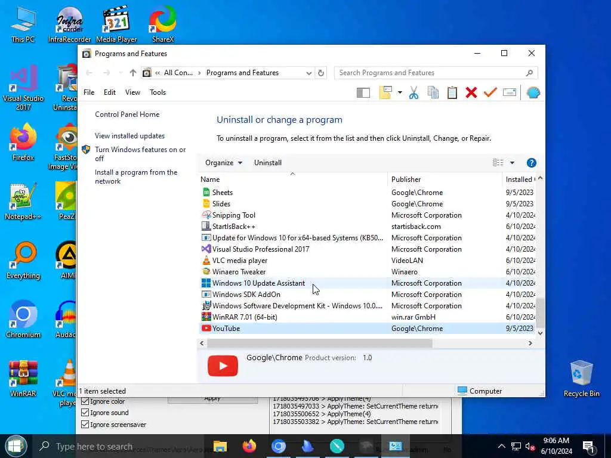Click the Copy toolbar icon
Viewport: 611px width, 458px height.
(x=433, y=92)
